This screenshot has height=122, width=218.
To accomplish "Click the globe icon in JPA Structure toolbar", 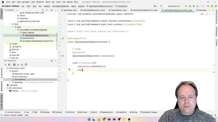I will (22, 65).
